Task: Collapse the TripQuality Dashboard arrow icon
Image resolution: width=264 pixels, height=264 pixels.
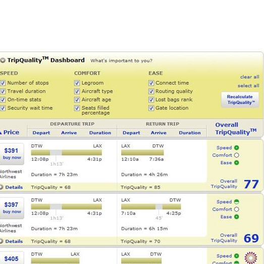Action: click(x=3, y=60)
